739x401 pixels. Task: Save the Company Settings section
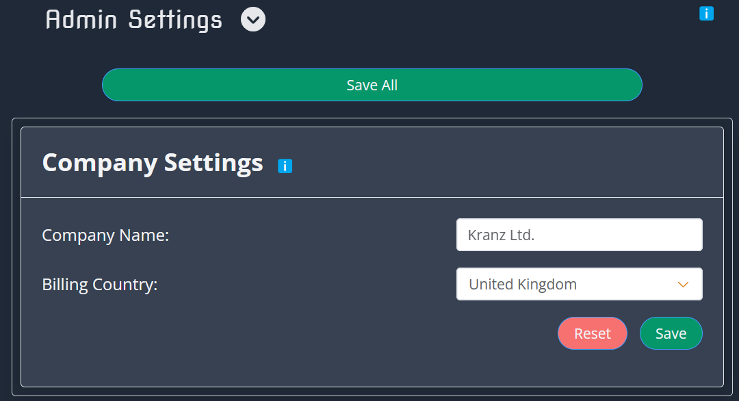671,333
